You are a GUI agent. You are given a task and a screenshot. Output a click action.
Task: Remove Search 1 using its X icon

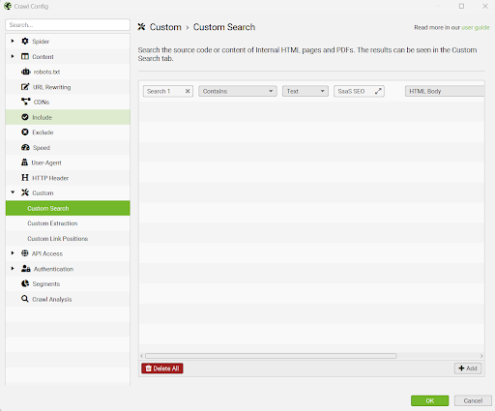[188, 91]
